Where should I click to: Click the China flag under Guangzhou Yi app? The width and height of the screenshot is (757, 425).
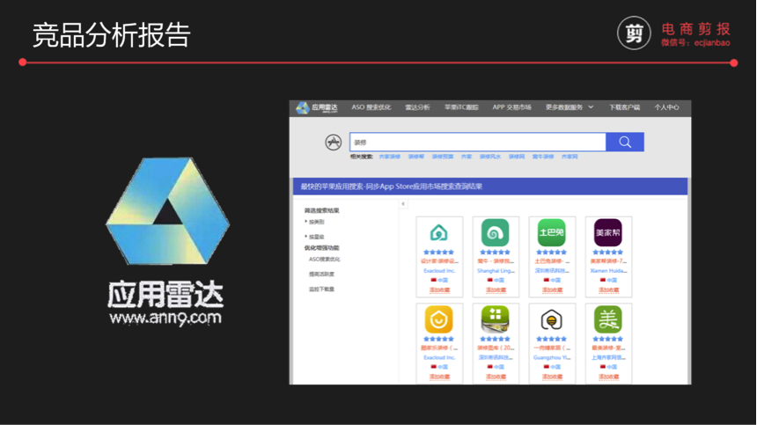click(x=547, y=367)
